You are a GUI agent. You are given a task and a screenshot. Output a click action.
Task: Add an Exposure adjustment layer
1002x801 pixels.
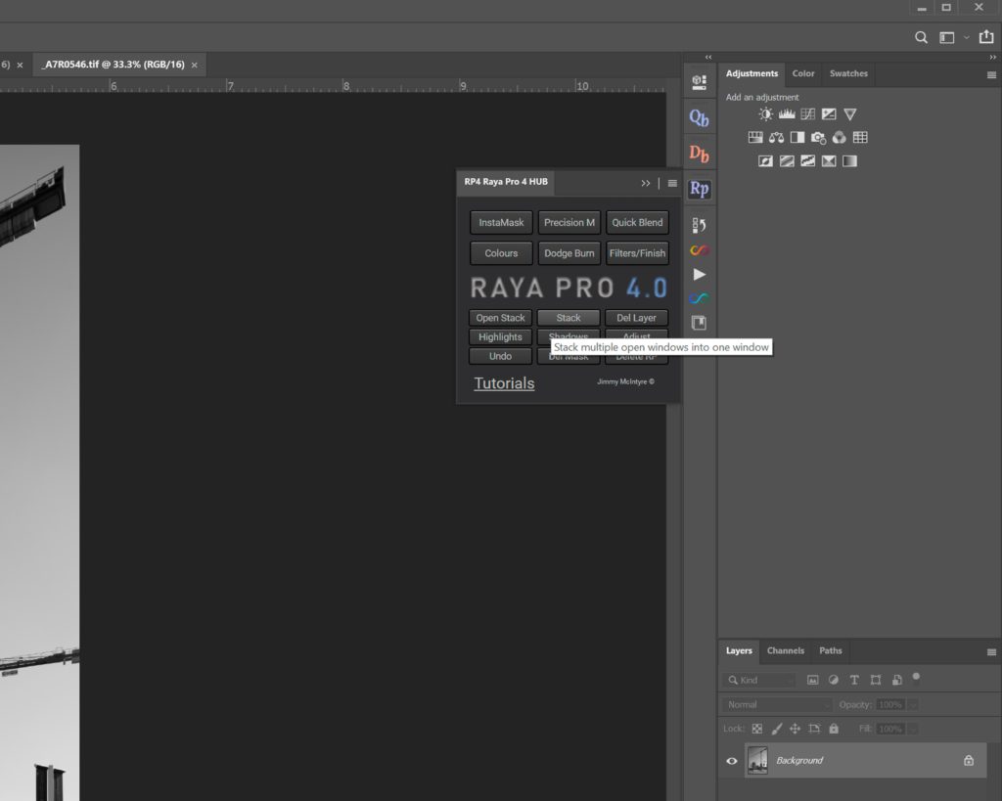point(829,114)
